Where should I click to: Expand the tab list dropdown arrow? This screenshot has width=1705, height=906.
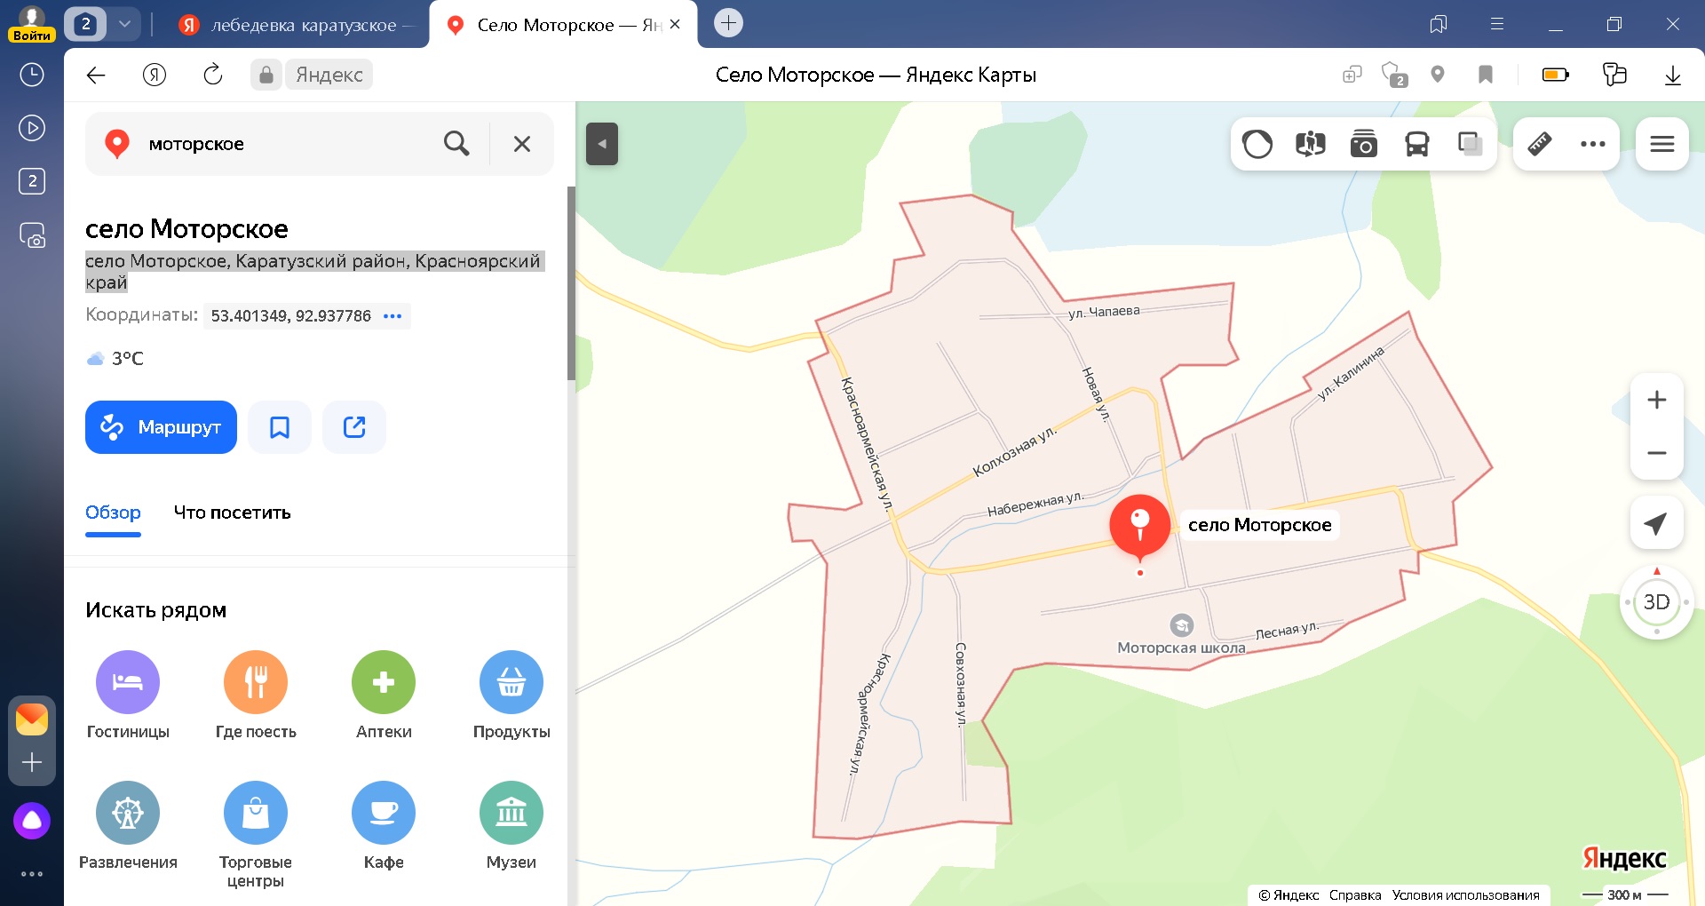[x=125, y=24]
